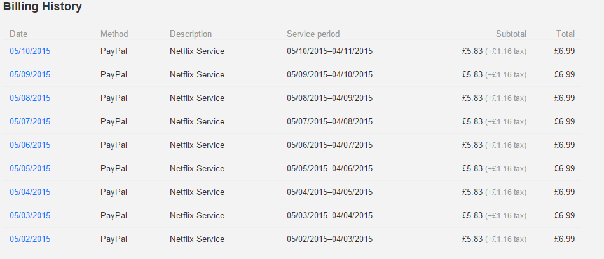Open the 05/10/2015 invoice date link

pyautogui.click(x=30, y=51)
